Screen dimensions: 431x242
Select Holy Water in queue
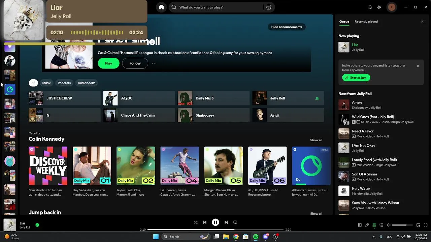click(381, 191)
